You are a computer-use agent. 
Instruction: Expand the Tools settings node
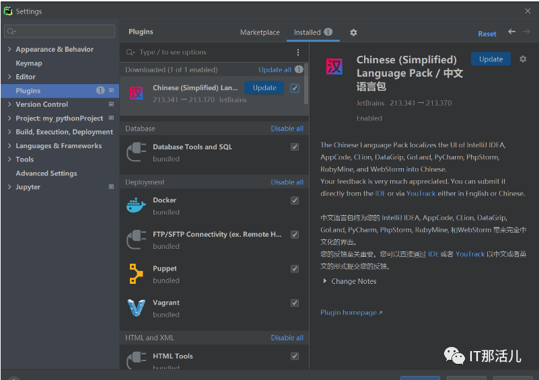(x=9, y=159)
